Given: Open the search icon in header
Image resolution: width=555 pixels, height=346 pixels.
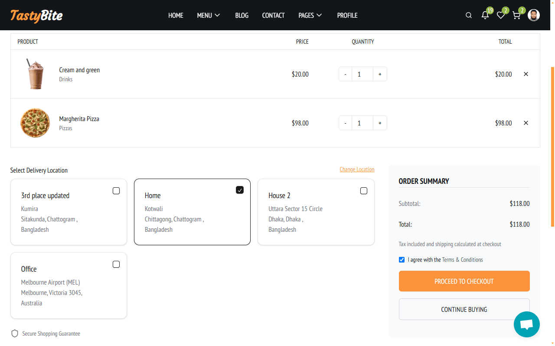Looking at the screenshot, I should coord(469,16).
